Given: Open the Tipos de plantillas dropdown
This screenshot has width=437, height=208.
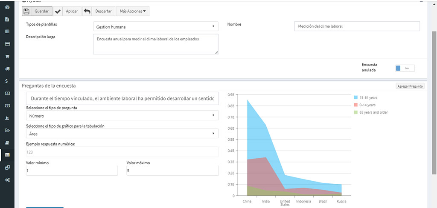Looking at the screenshot, I should point(155,27).
